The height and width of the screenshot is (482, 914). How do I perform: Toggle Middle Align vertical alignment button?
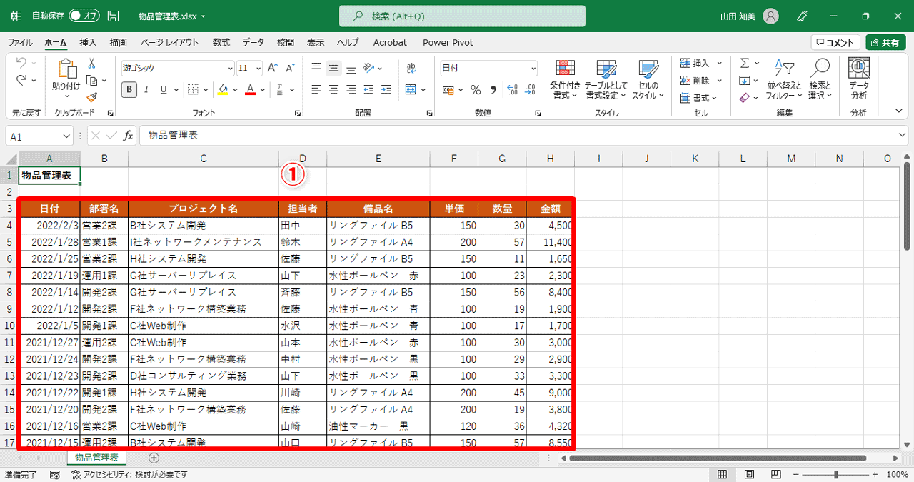coord(333,69)
